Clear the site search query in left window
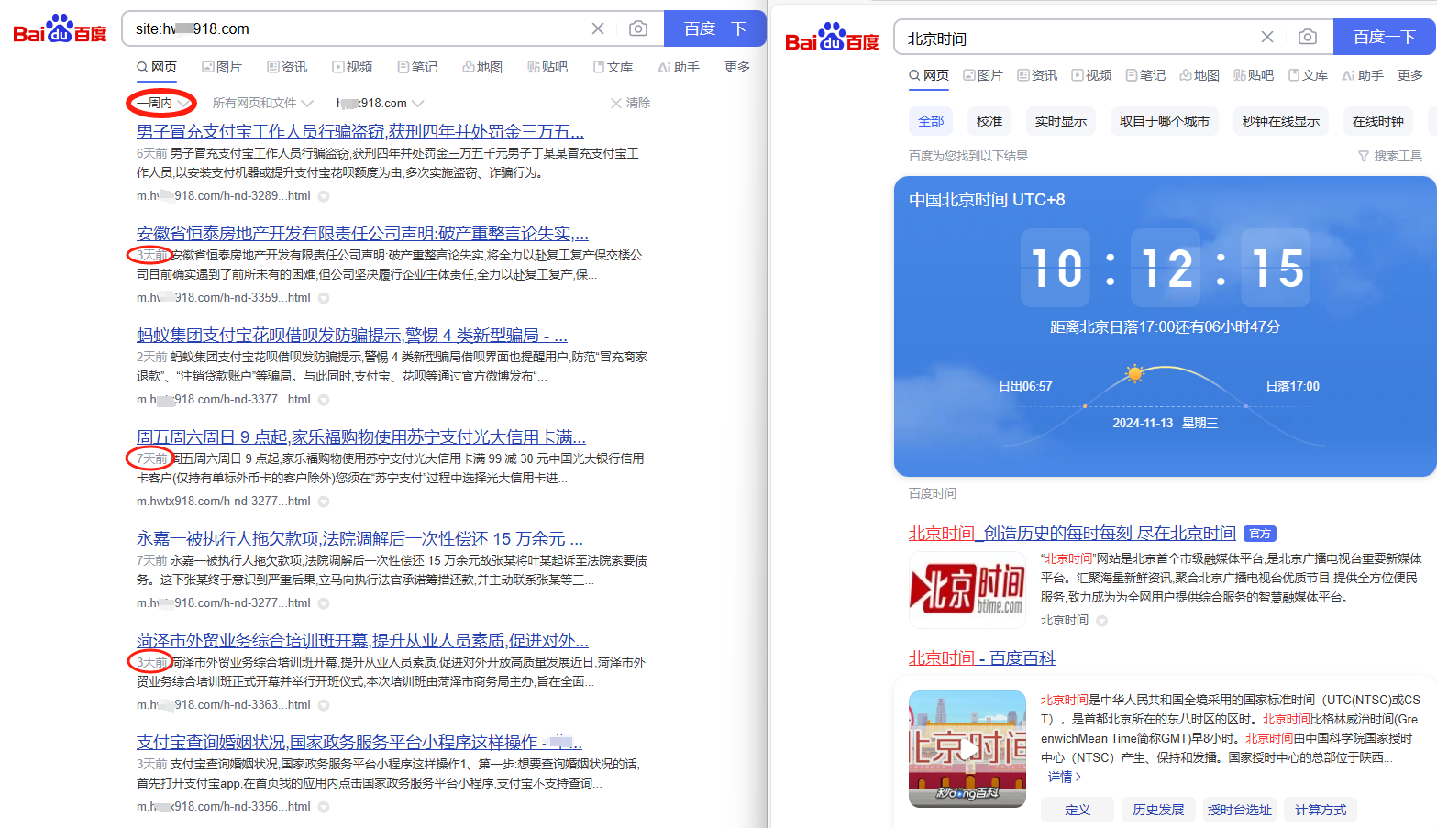 click(598, 28)
